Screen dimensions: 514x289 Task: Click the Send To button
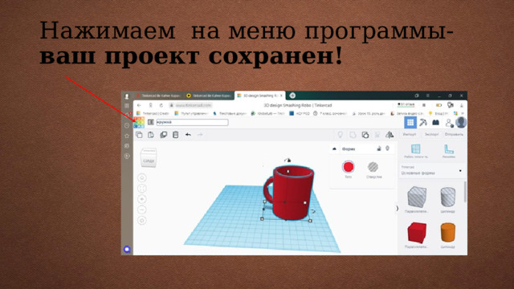454,134
